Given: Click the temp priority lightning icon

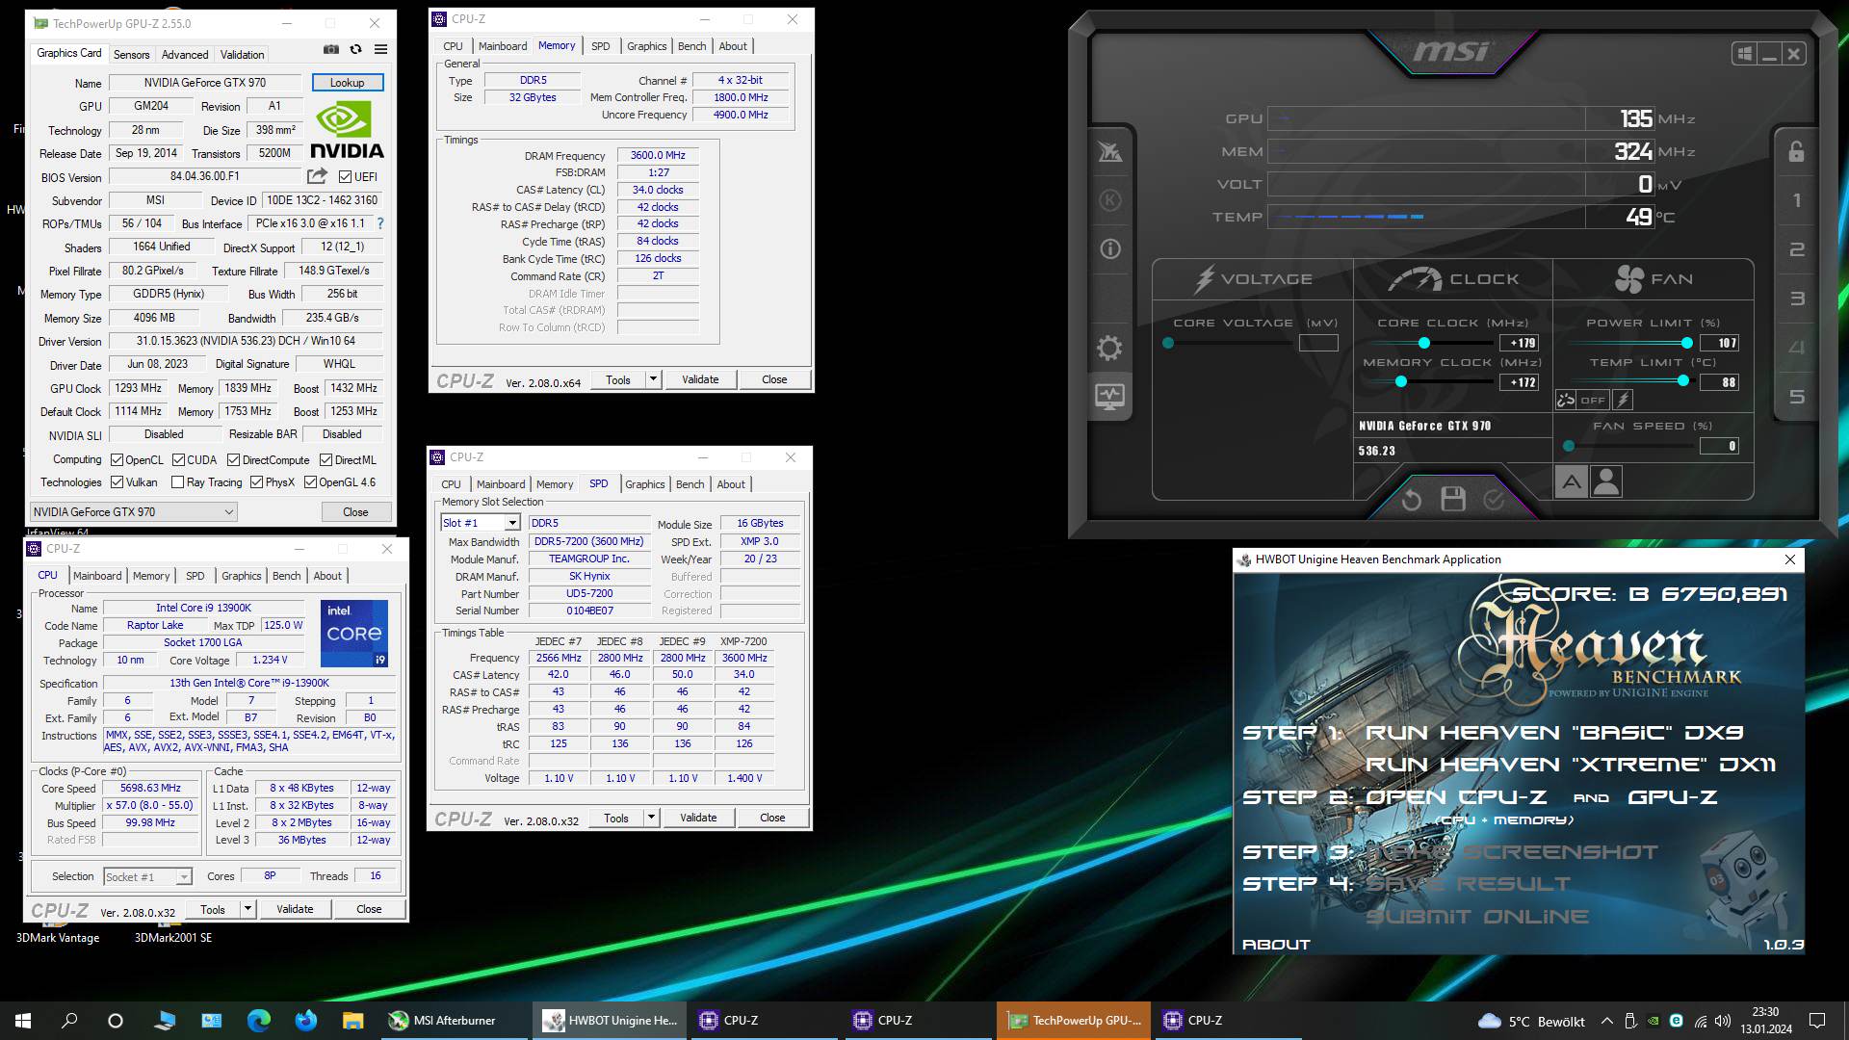Looking at the screenshot, I should [1623, 400].
